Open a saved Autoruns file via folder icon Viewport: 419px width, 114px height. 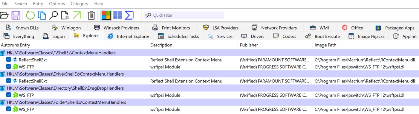point(4,15)
